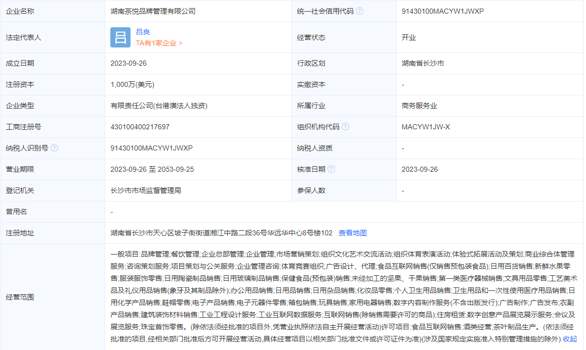Click the blue 吕 avatar icon
Viewport: 586px width, 350px height.
tap(120, 37)
